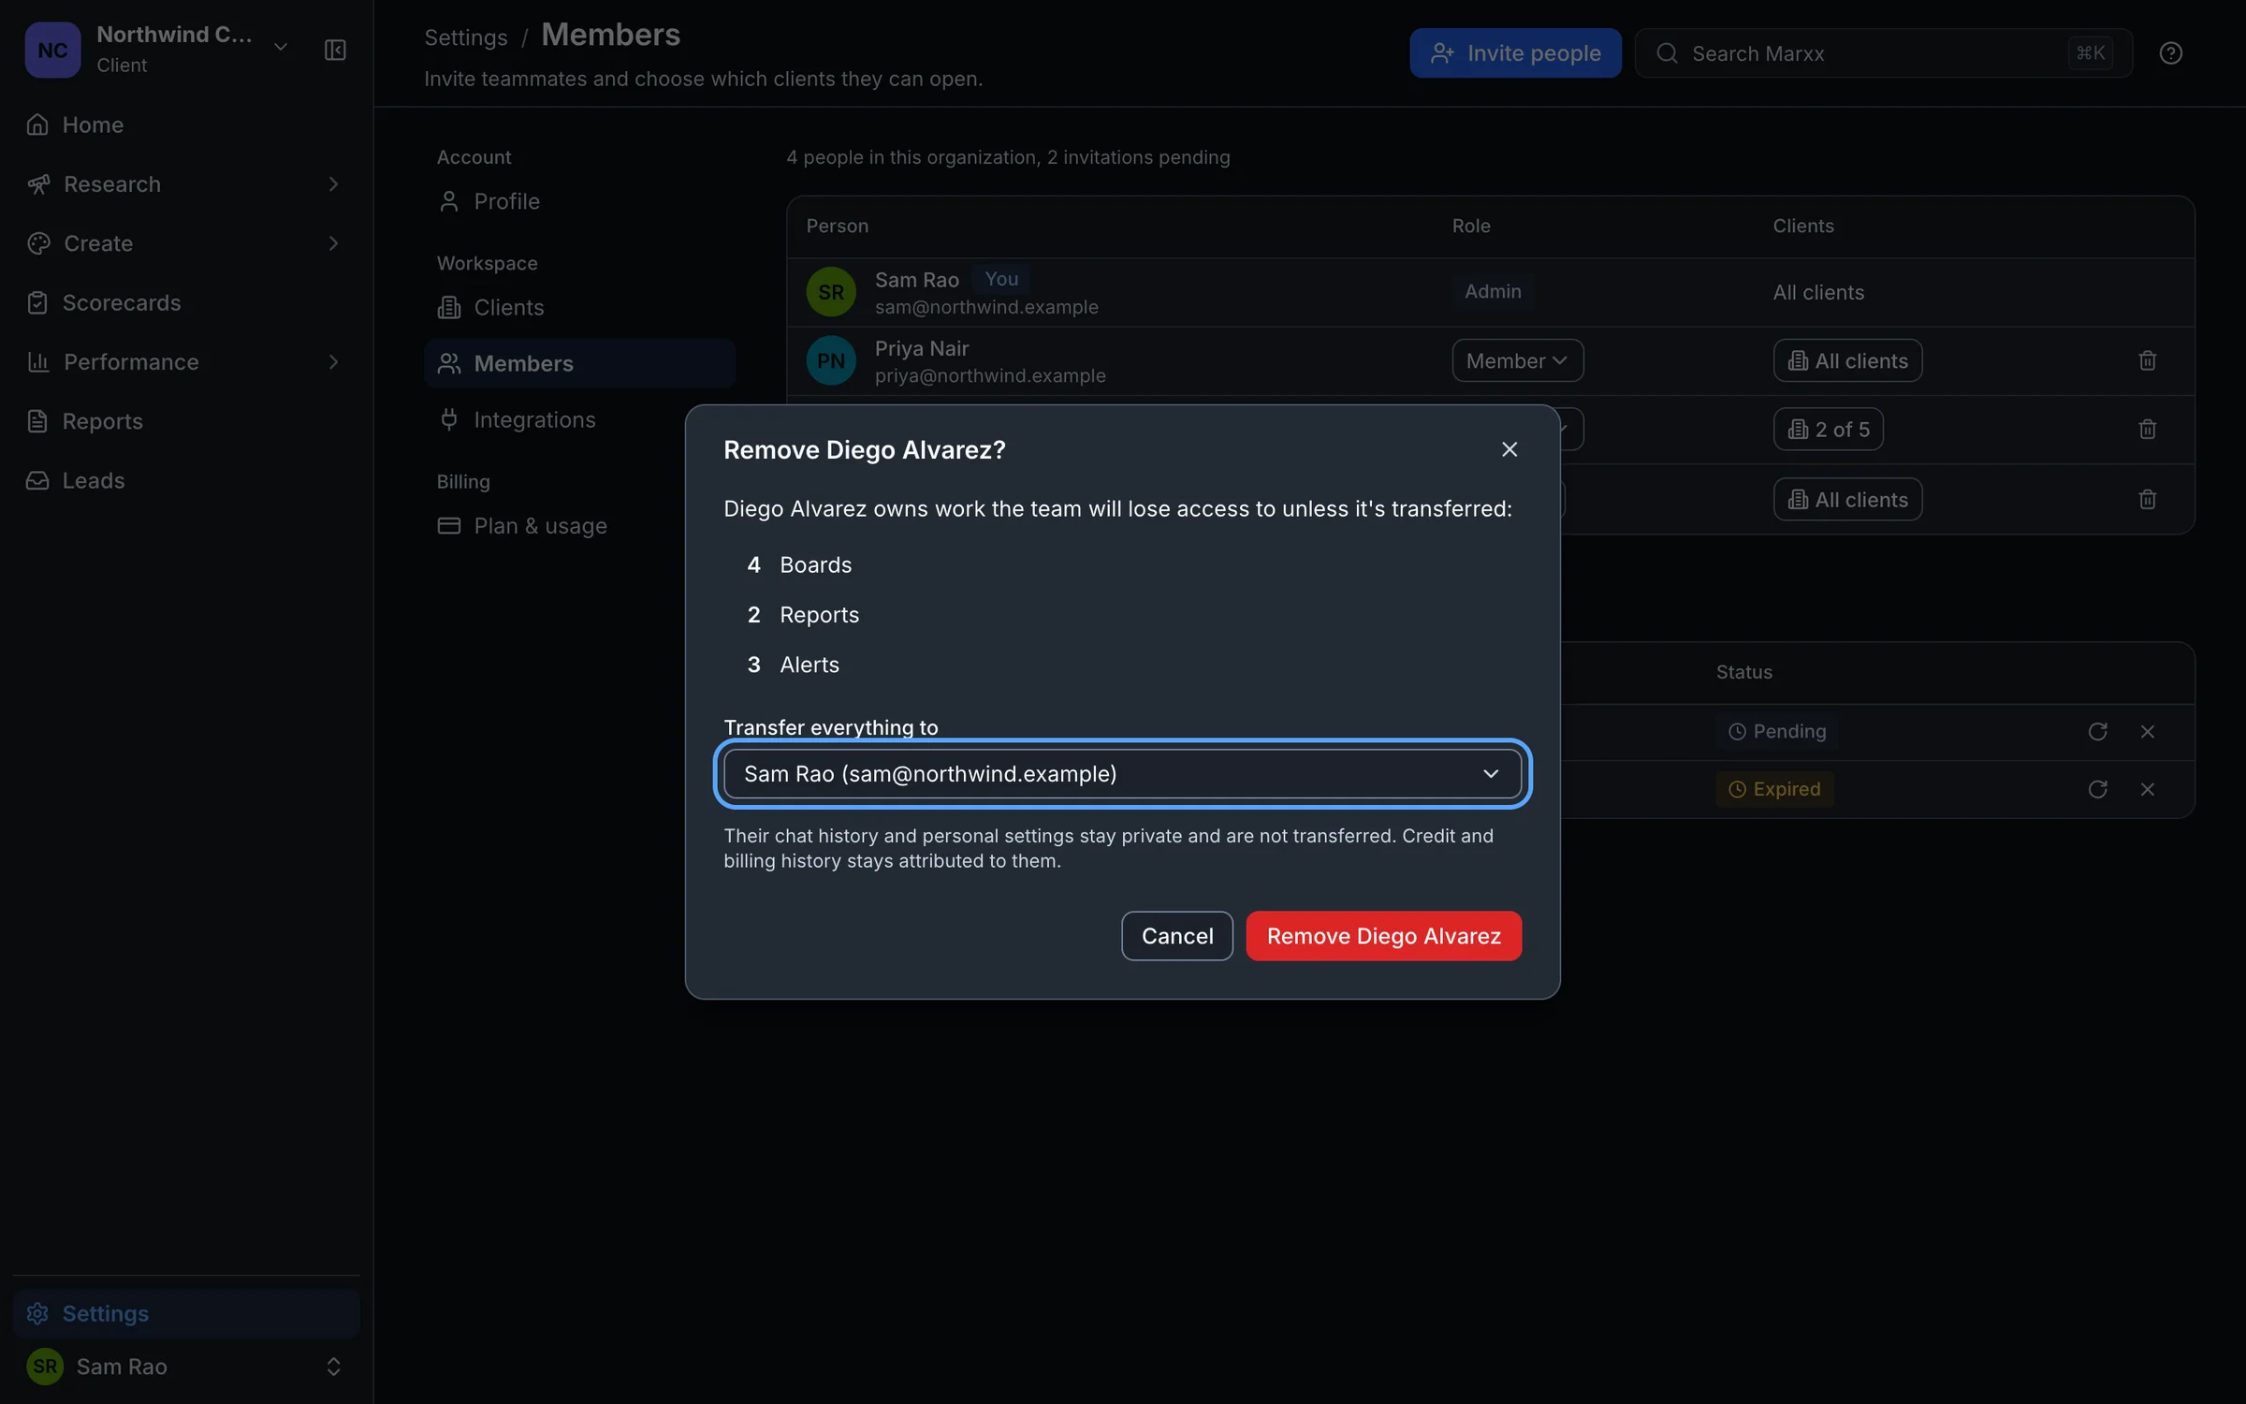Open Leads in sidebar
This screenshot has height=1404, width=2246.
point(186,480)
